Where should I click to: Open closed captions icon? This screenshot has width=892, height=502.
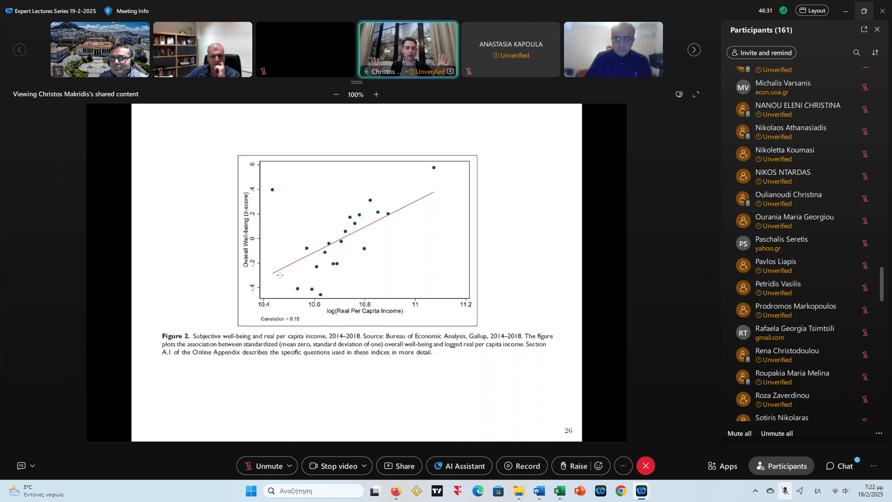click(x=21, y=465)
